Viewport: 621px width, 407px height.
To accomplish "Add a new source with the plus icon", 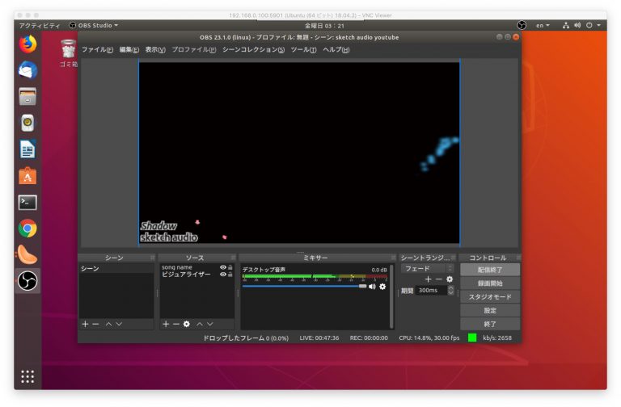I will [166, 324].
